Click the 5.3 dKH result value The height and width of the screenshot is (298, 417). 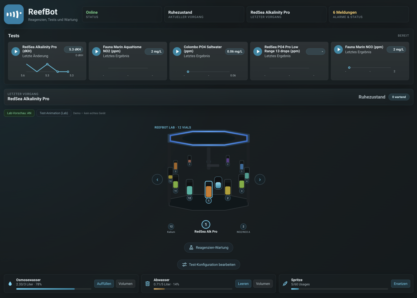74,49
